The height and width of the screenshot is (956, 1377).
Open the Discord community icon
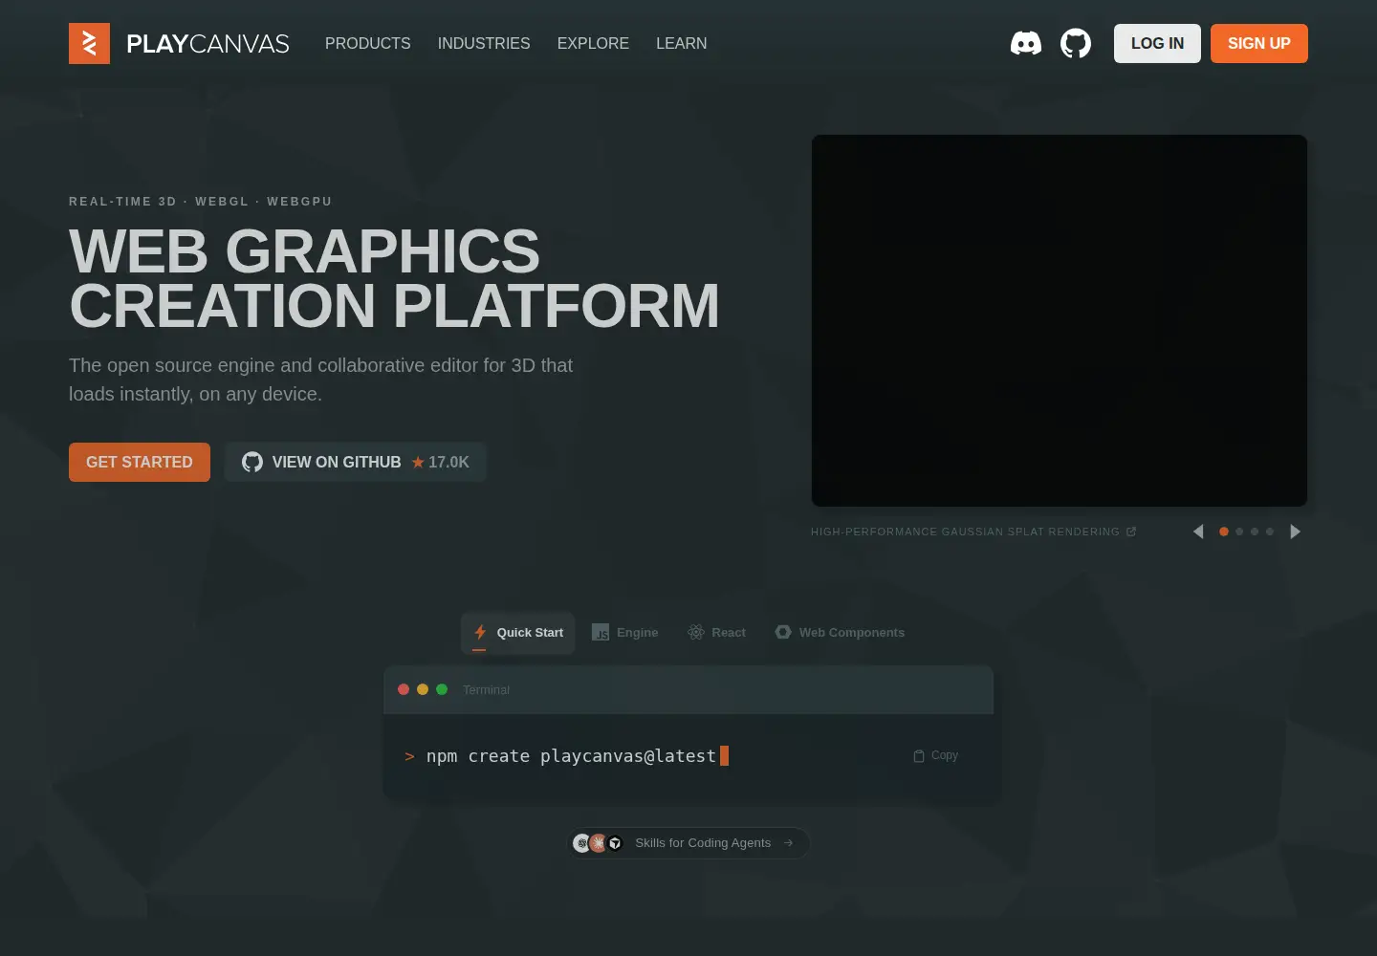pyautogui.click(x=1026, y=43)
